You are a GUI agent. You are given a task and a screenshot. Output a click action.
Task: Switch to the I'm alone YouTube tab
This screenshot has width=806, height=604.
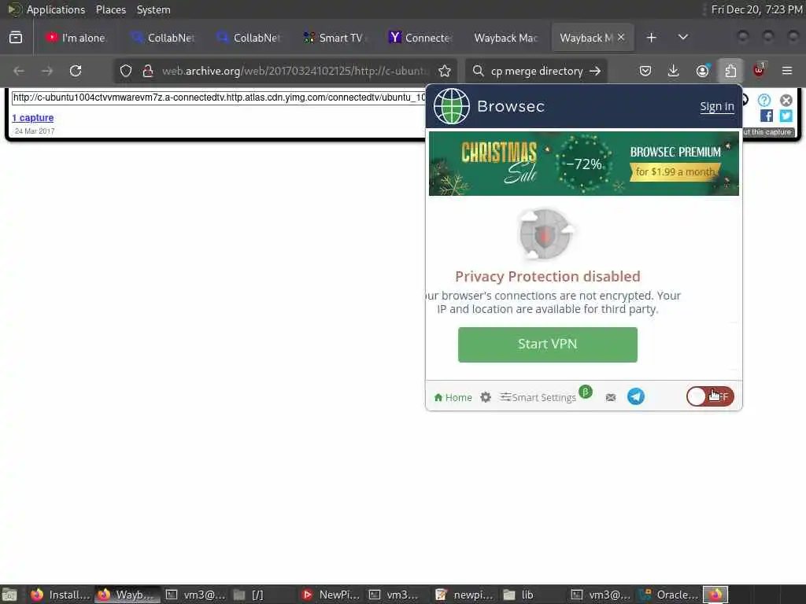point(76,38)
